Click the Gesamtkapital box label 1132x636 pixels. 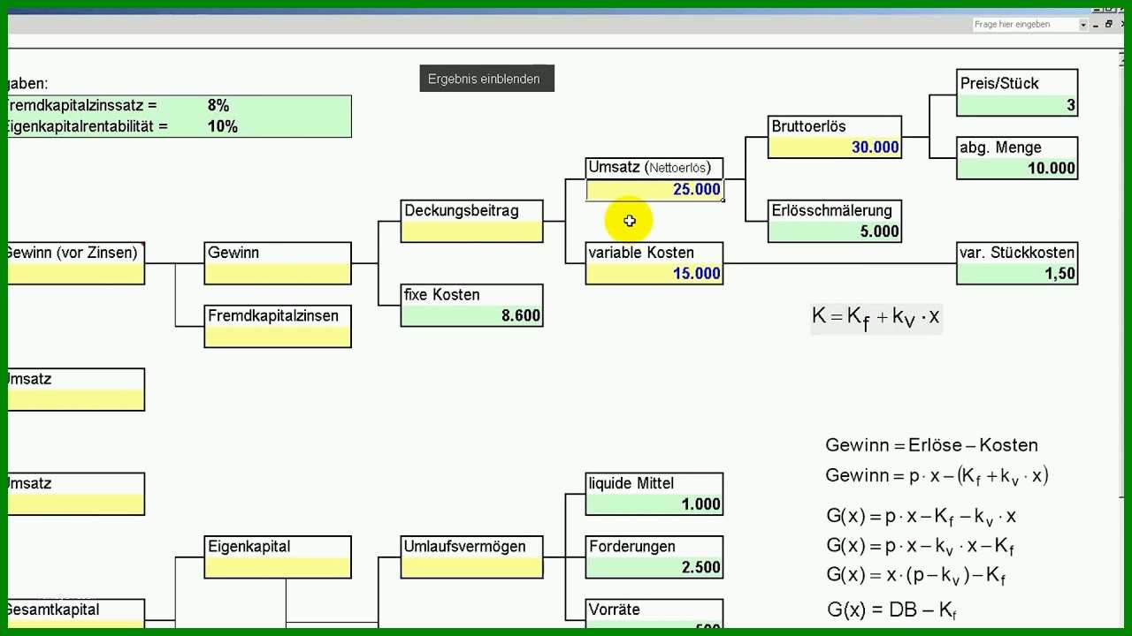coord(53,609)
